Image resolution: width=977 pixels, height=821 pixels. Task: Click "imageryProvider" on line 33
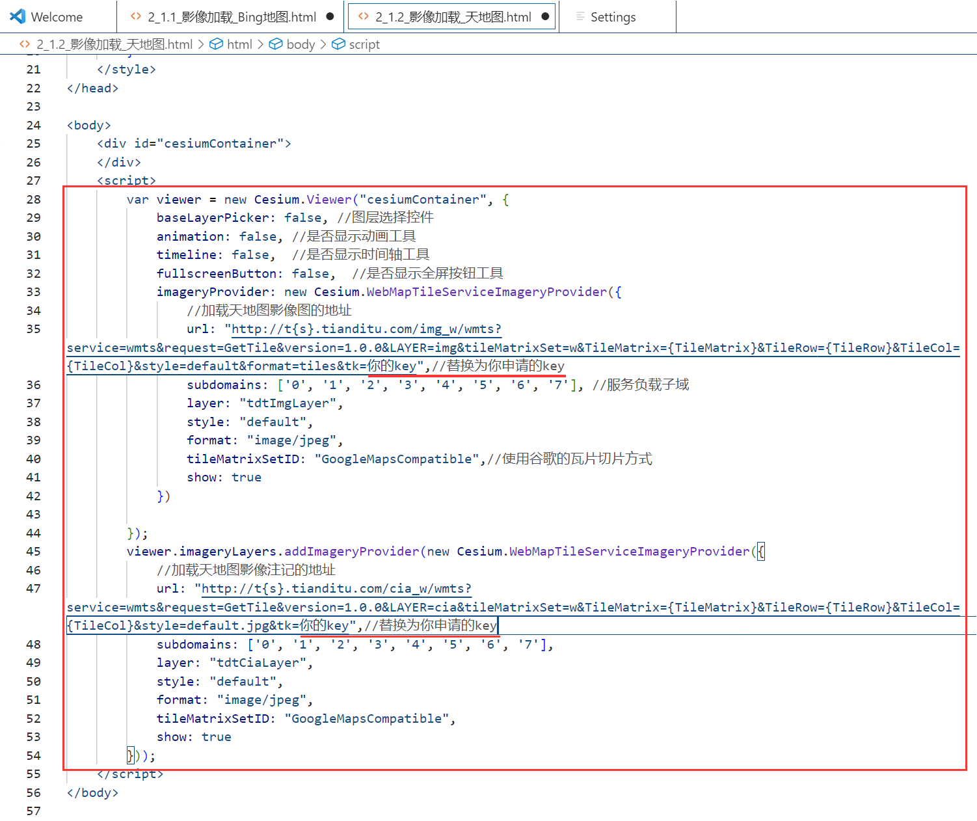click(213, 292)
